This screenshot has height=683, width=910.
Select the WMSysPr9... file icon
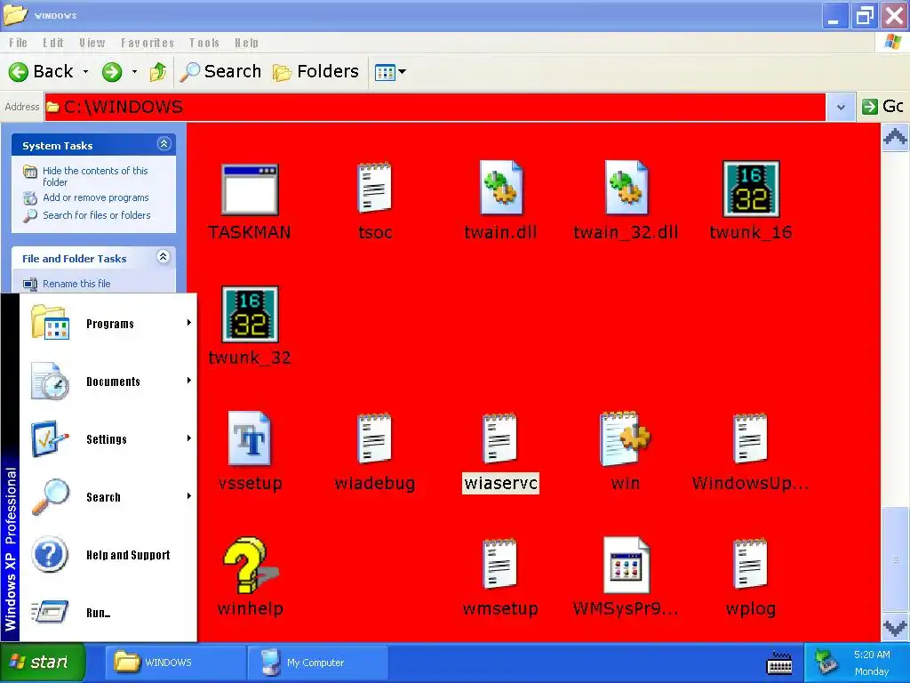click(x=626, y=565)
